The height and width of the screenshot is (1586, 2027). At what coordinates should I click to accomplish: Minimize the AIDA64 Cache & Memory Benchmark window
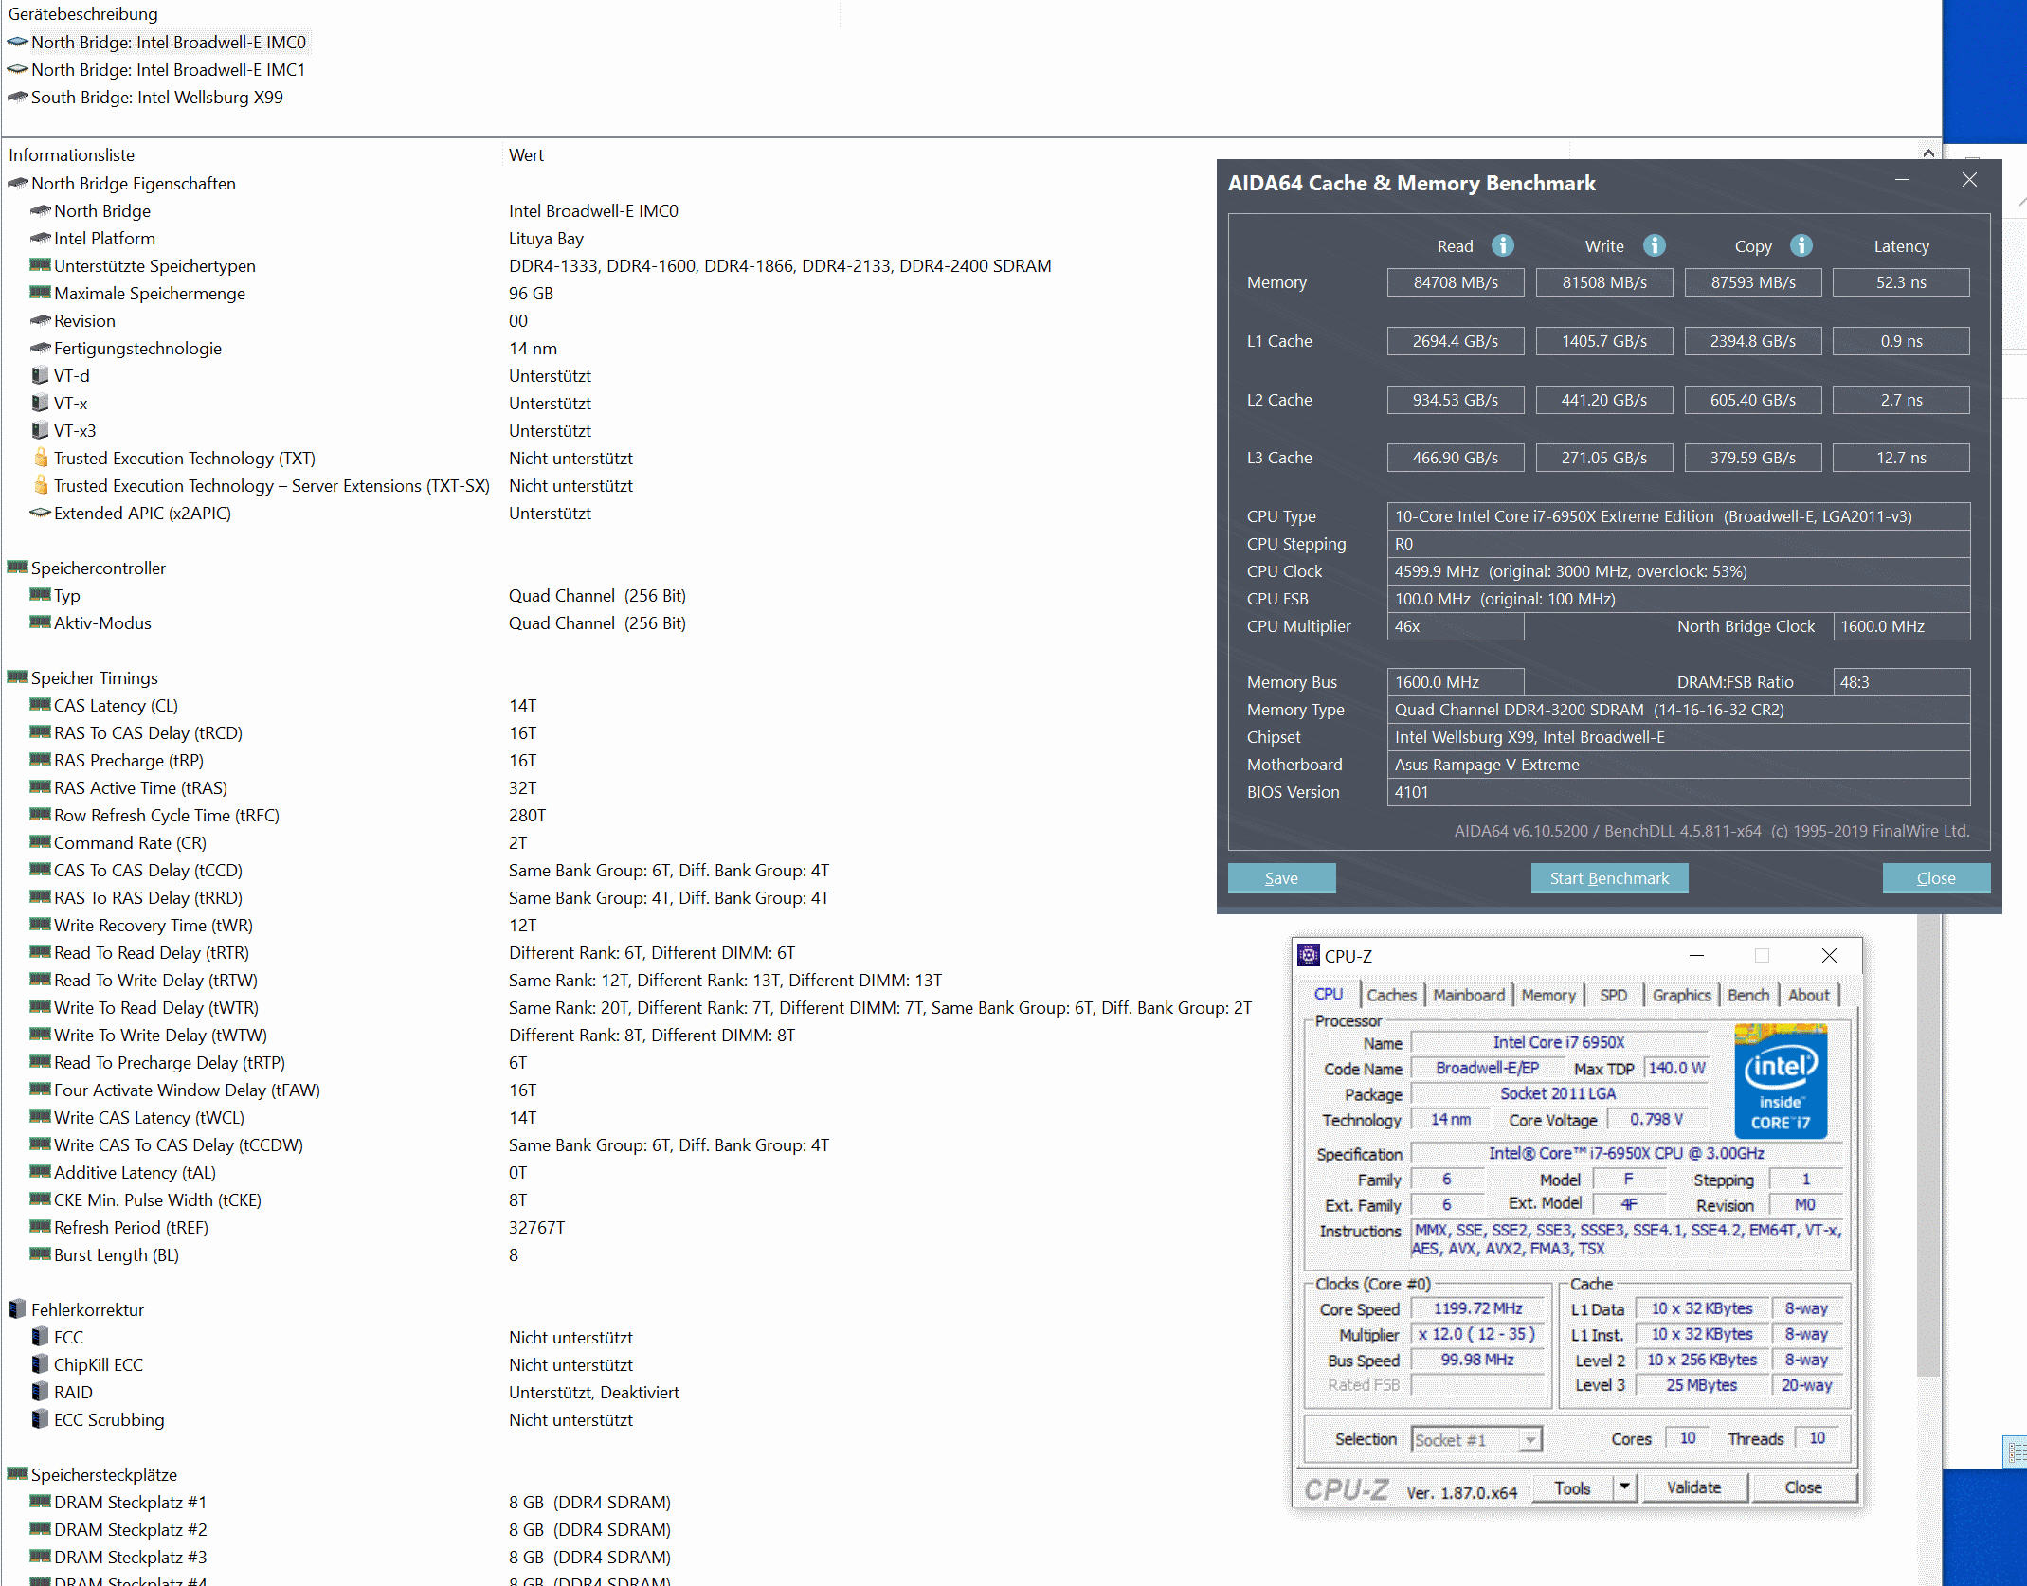[x=1901, y=180]
